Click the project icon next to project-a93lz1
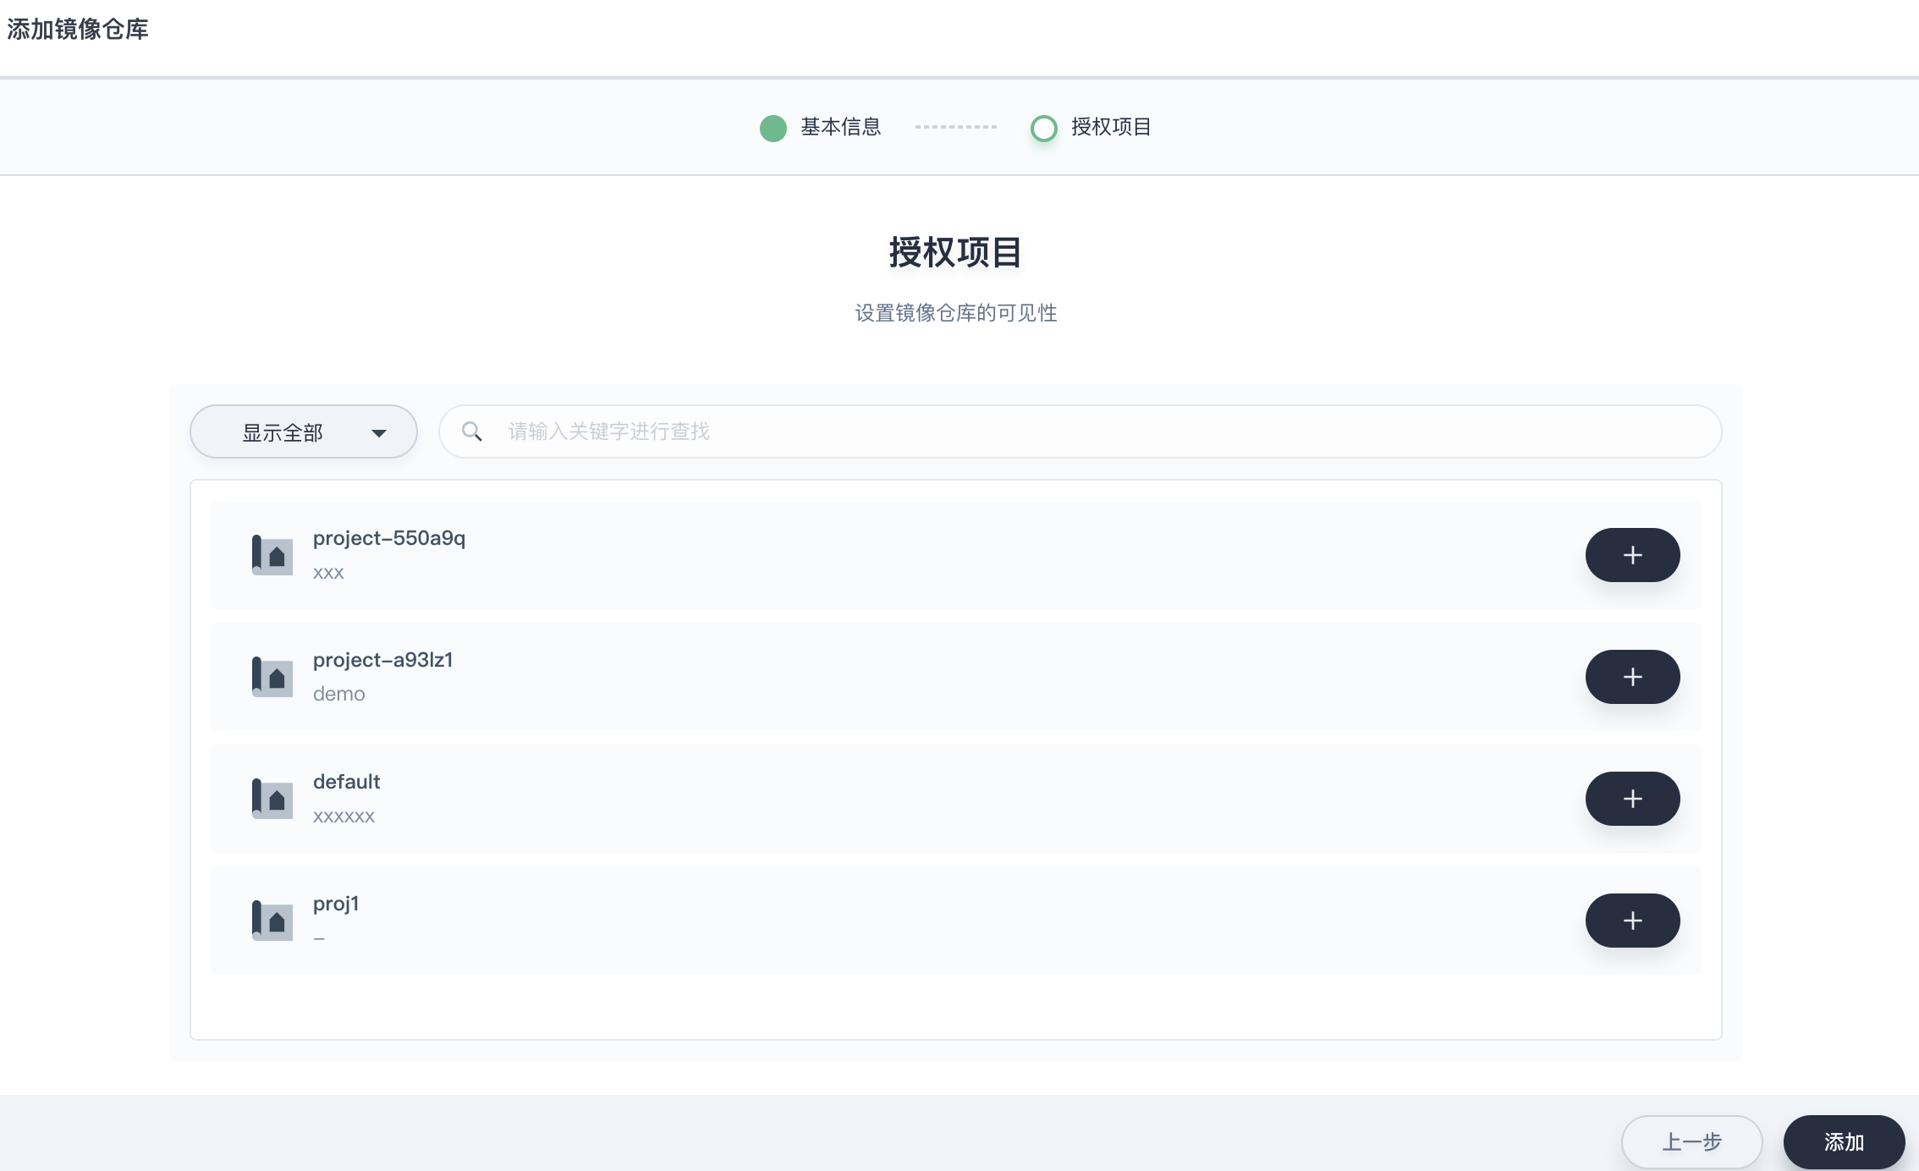 272,677
